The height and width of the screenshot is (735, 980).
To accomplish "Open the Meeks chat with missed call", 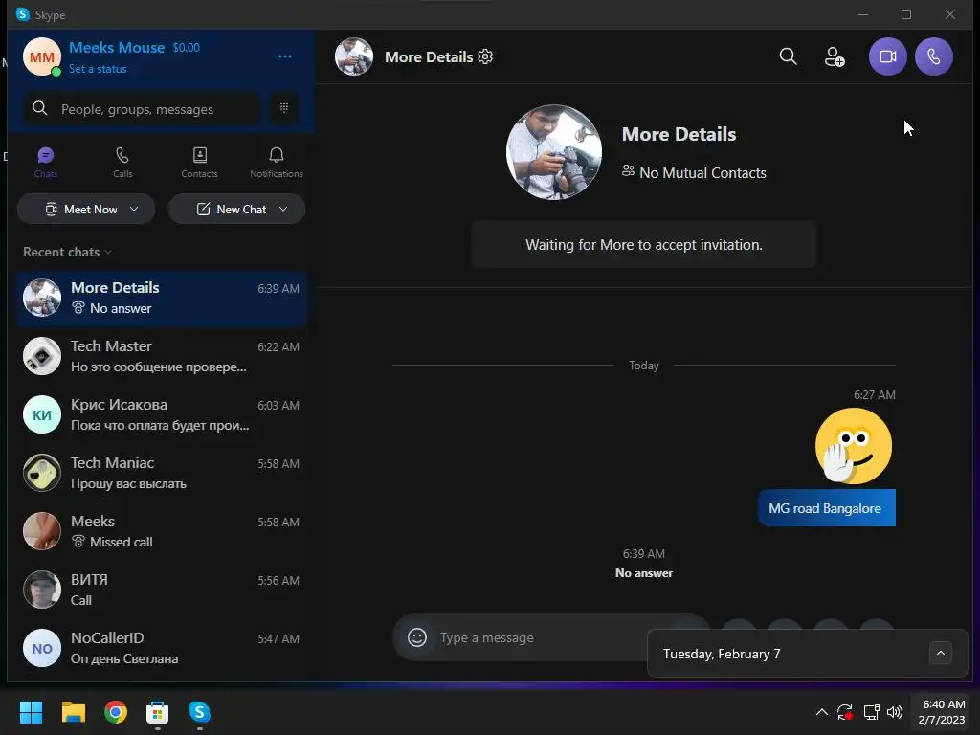I will pos(161,530).
